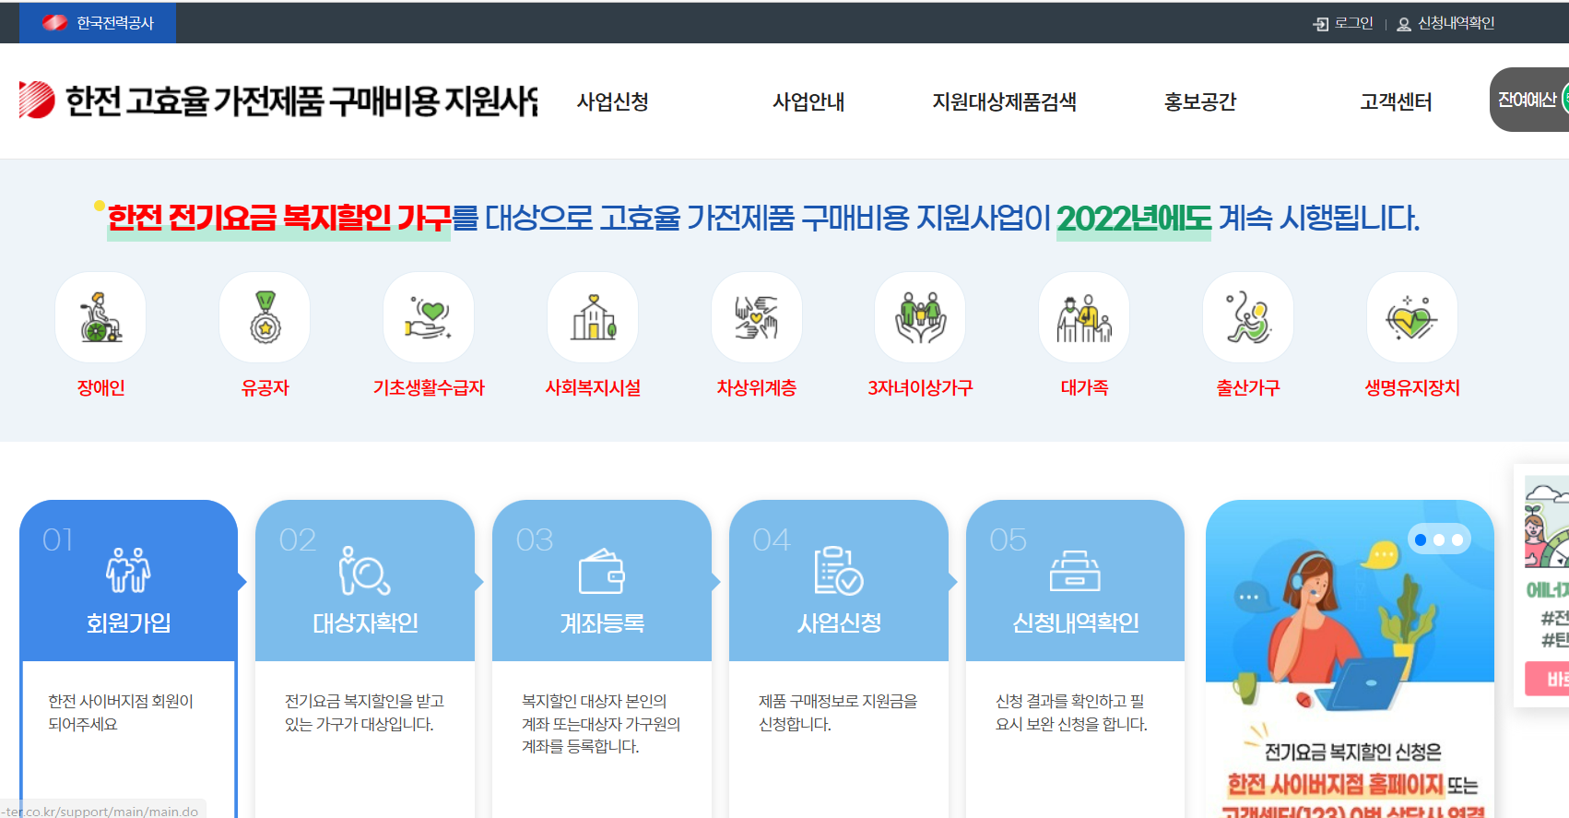Go to 지원대상제품검색 menu

coord(1005,101)
